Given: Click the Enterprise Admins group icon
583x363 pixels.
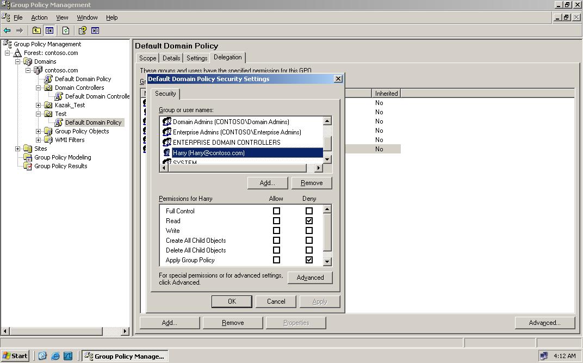Looking at the screenshot, I should pyautogui.click(x=167, y=132).
